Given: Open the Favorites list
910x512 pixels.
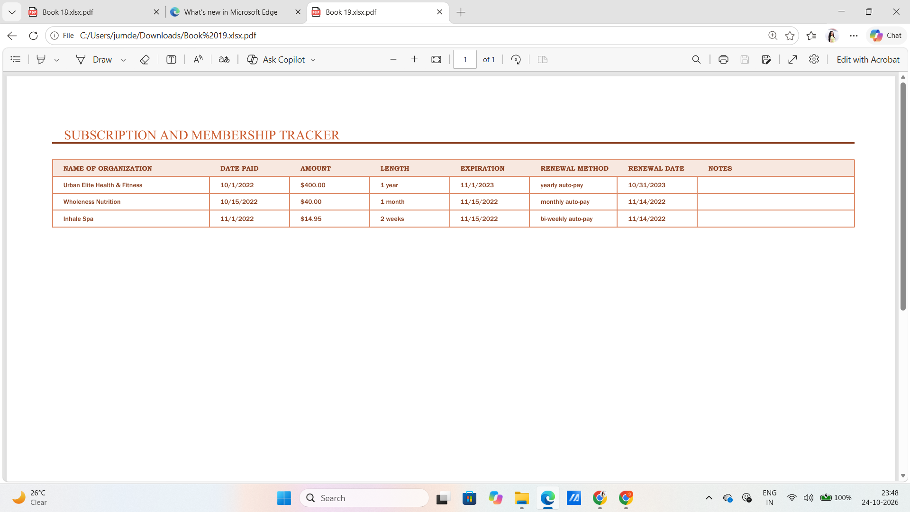Looking at the screenshot, I should pyautogui.click(x=811, y=36).
